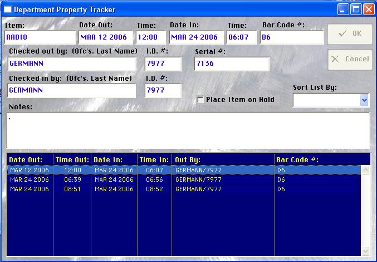Click the Department Property Tracker title bar icon
The height and width of the screenshot is (262, 377).
pos(7,9)
